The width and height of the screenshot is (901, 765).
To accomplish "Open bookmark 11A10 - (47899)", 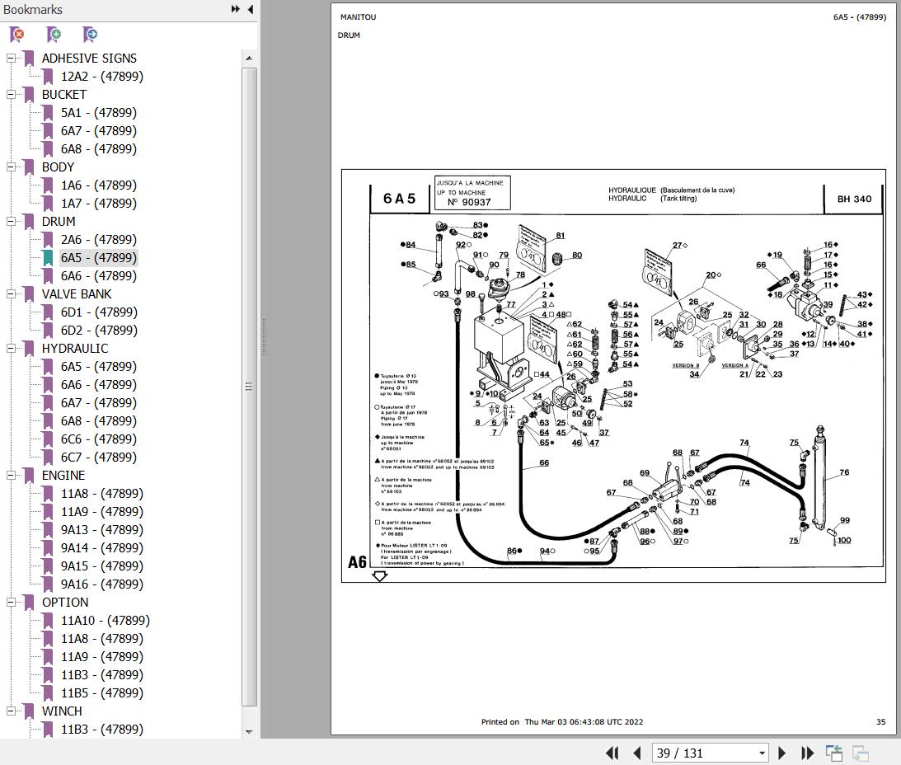I will pos(106,621).
